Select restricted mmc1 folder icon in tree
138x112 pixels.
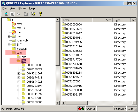pos(14,24)
